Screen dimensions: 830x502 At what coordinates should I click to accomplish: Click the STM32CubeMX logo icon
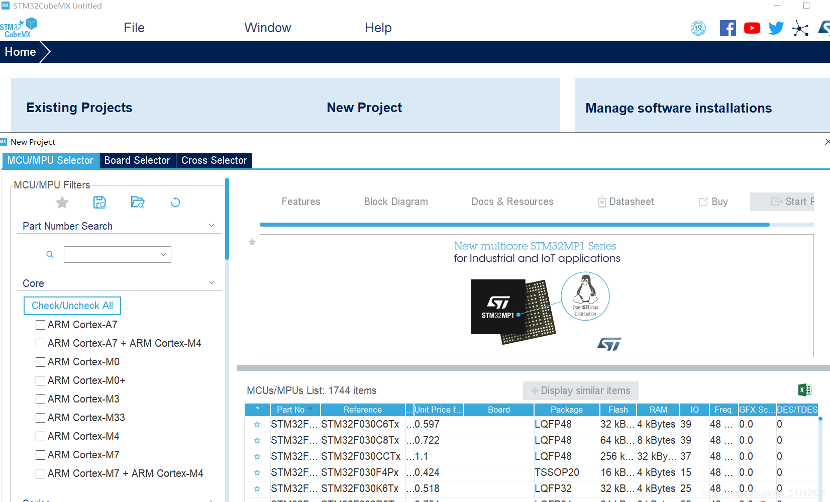pyautogui.click(x=19, y=28)
